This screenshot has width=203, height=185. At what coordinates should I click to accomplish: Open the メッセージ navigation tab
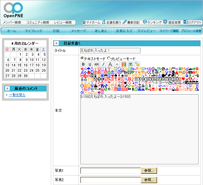coord(78,31)
